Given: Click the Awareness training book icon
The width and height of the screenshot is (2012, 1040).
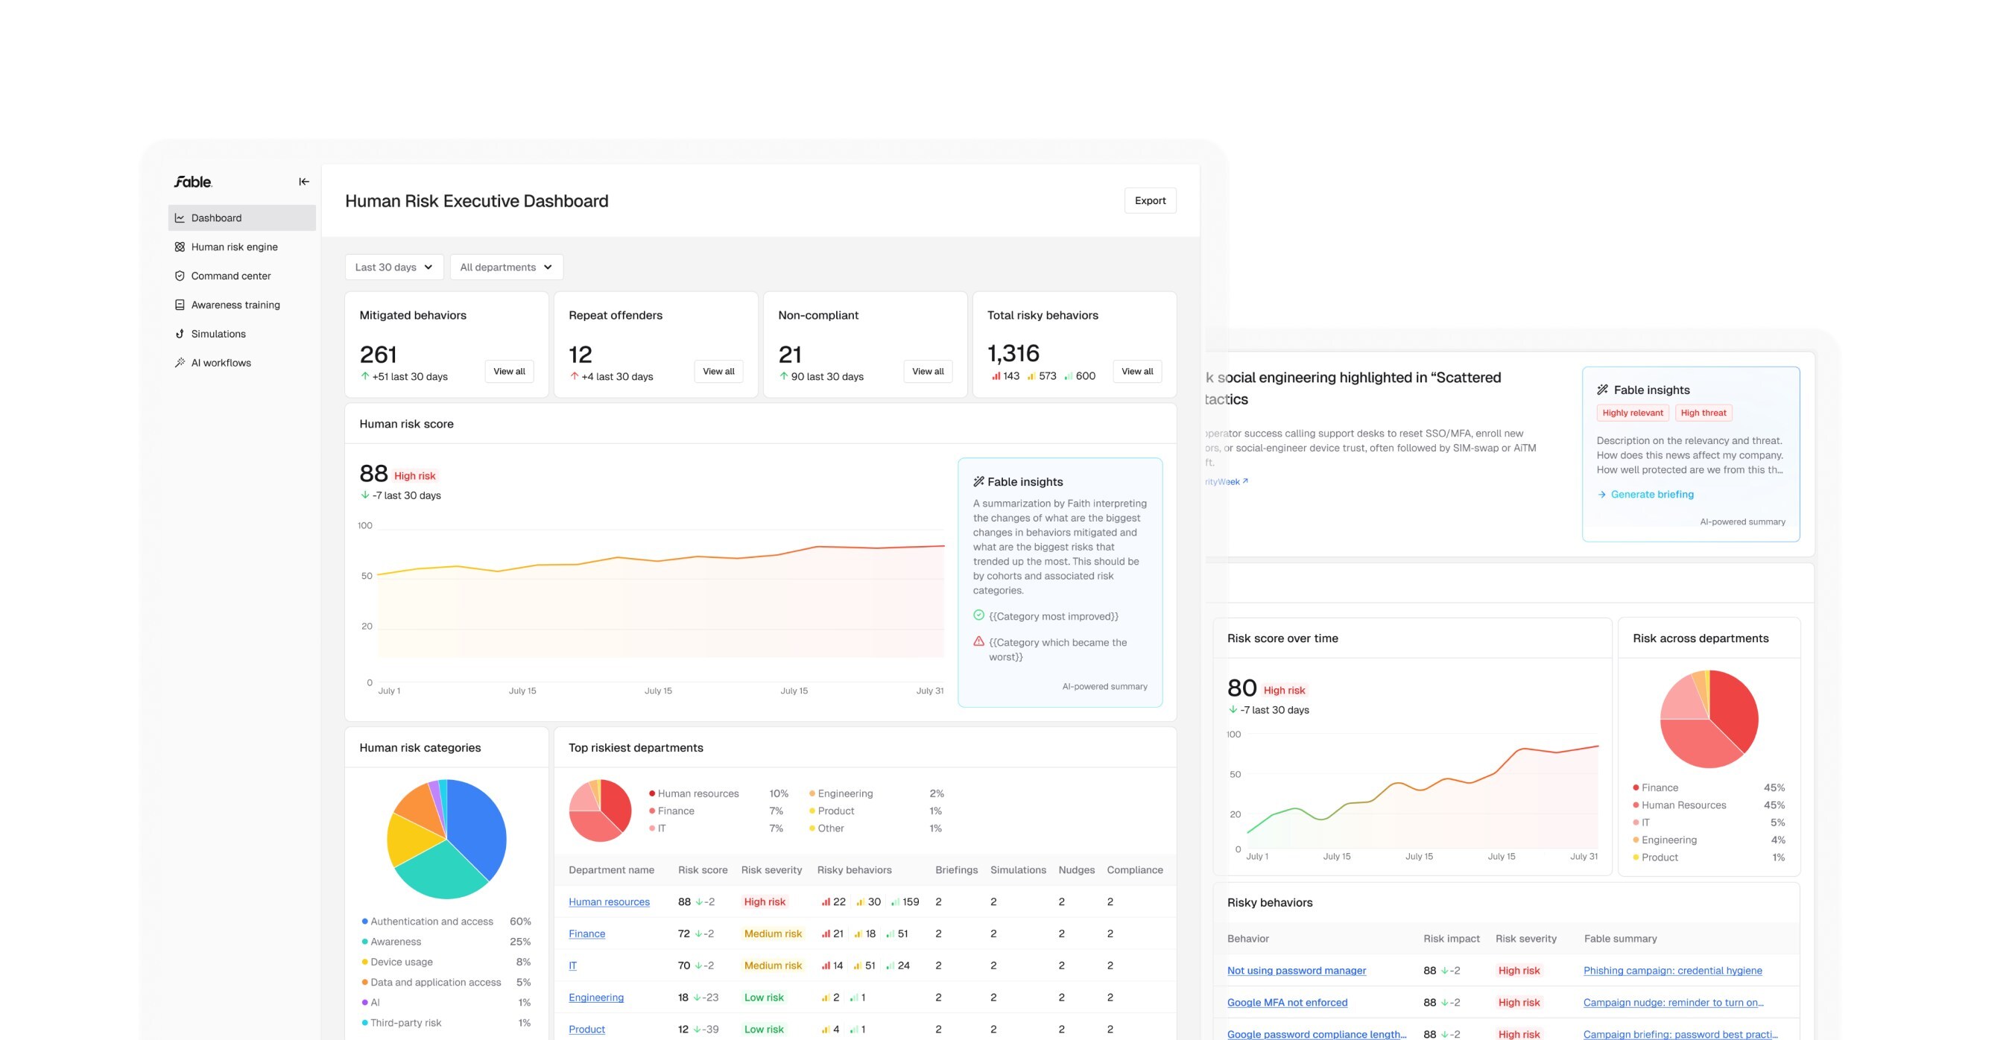Looking at the screenshot, I should 180,305.
